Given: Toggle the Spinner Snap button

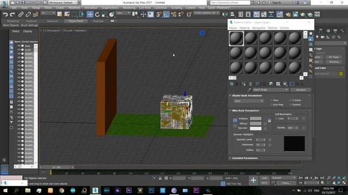Looking at the screenshot, I should (x=181, y=15).
